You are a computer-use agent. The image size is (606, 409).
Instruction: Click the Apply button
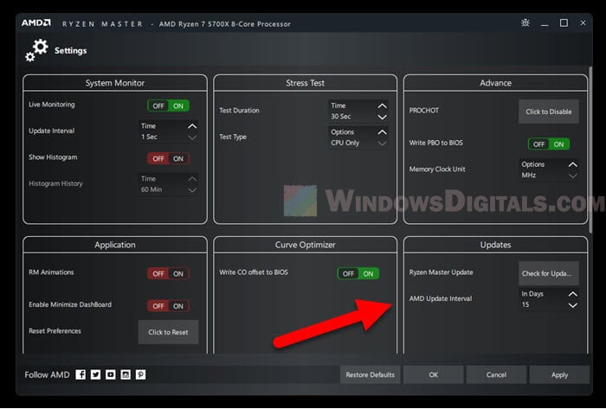coord(559,374)
